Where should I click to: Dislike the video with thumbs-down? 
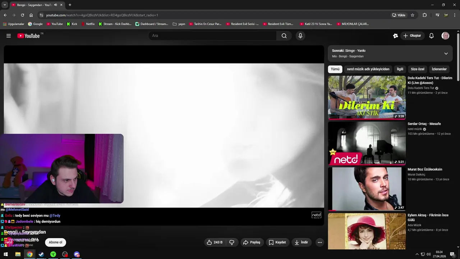[x=232, y=242]
